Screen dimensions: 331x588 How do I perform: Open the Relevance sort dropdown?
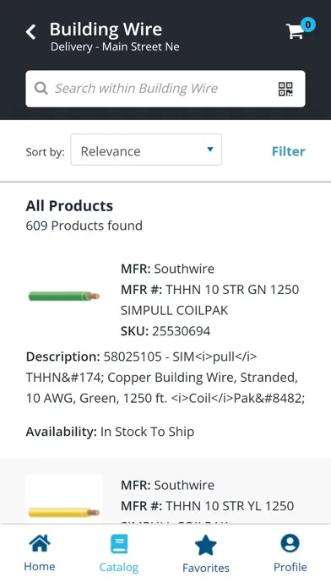pyautogui.click(x=146, y=150)
